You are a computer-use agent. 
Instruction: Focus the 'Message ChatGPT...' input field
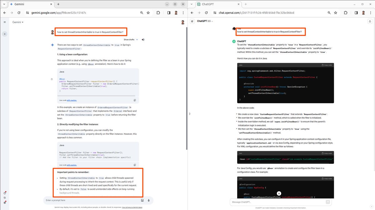pos(277,202)
